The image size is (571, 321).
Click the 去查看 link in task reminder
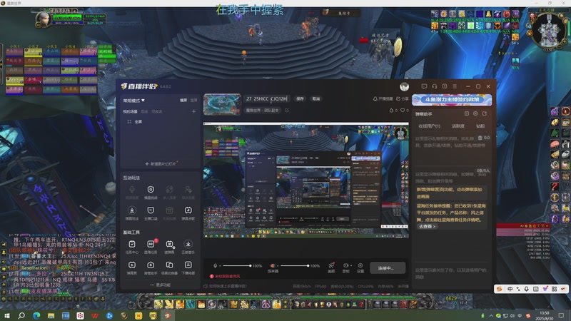(x=427, y=226)
